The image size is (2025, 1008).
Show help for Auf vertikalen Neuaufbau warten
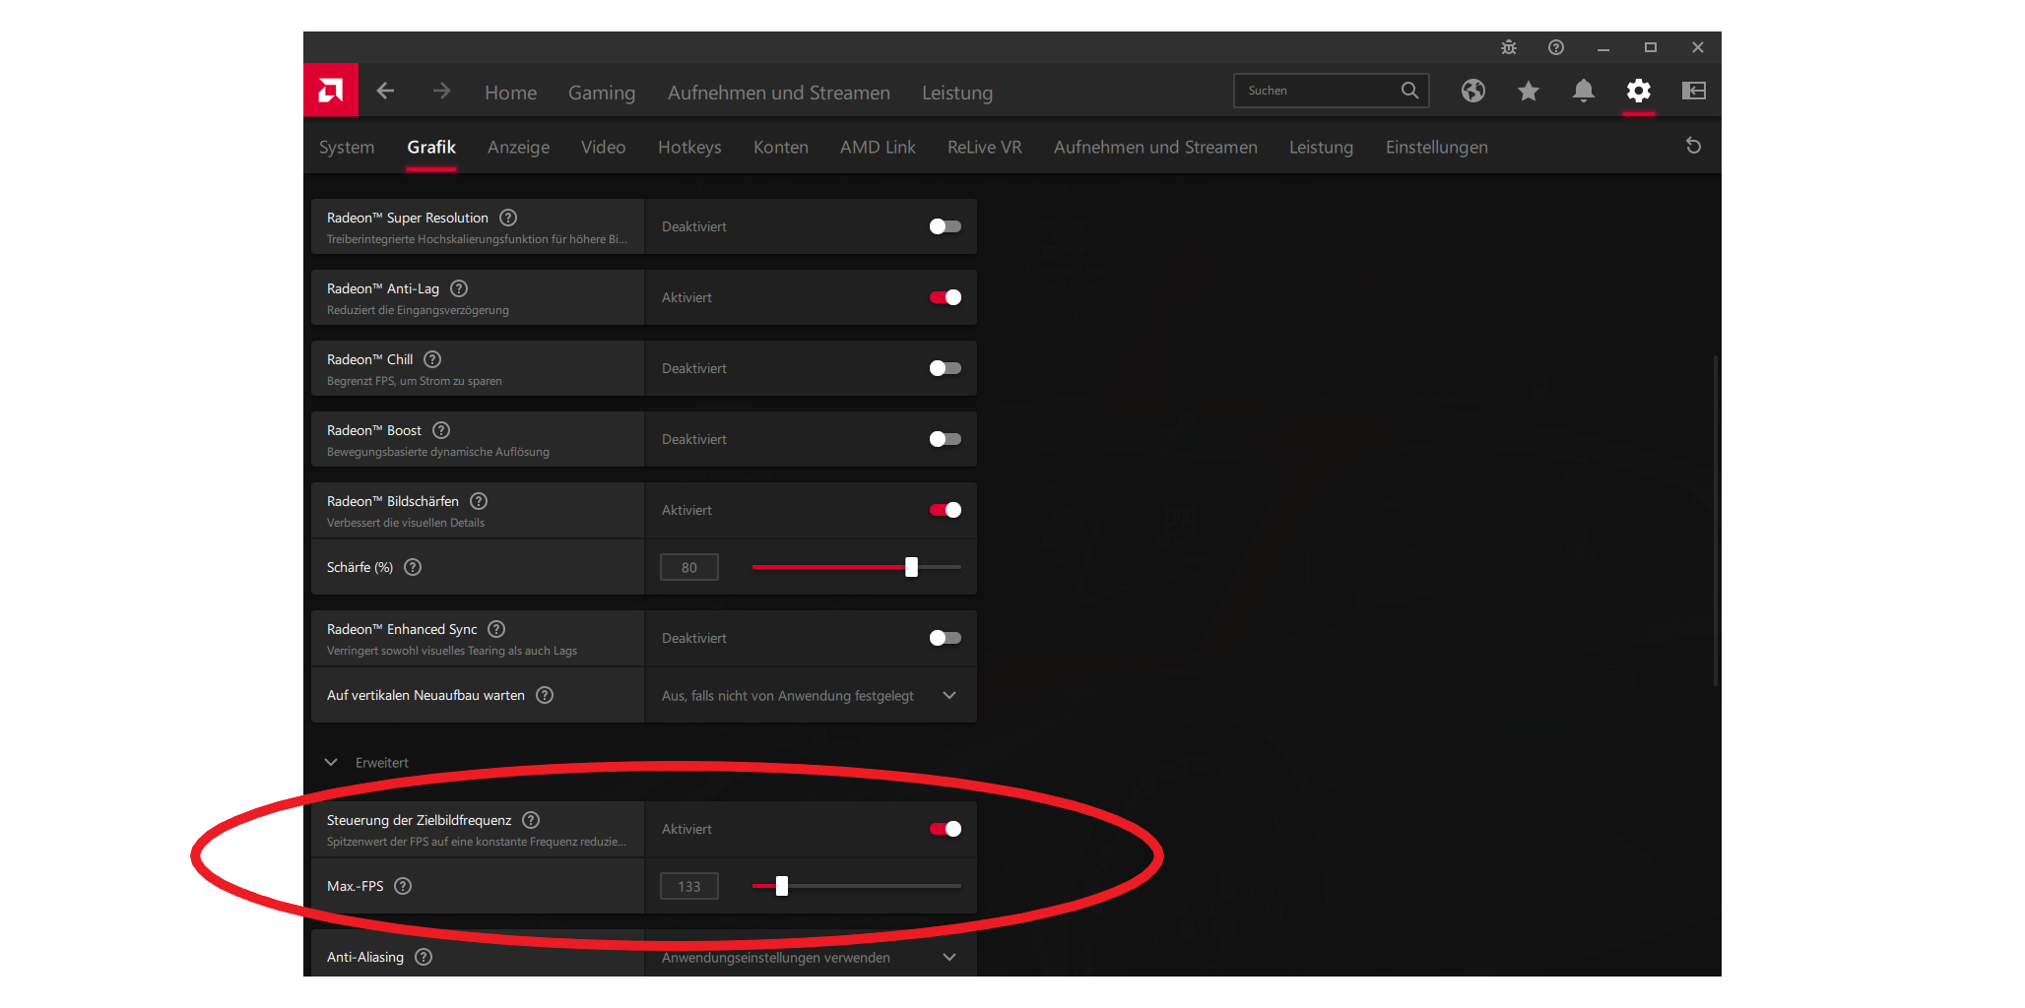point(545,695)
